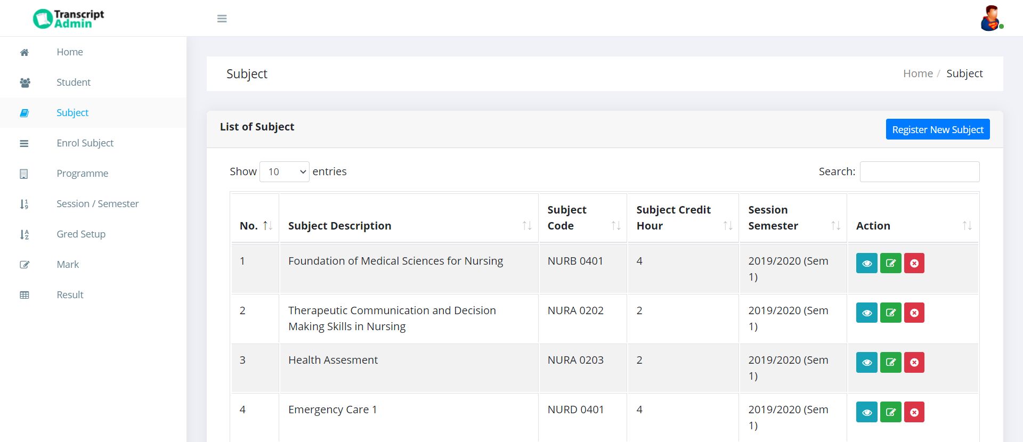View details of Health Assesment subject
The height and width of the screenshot is (442, 1023).
(x=866, y=363)
